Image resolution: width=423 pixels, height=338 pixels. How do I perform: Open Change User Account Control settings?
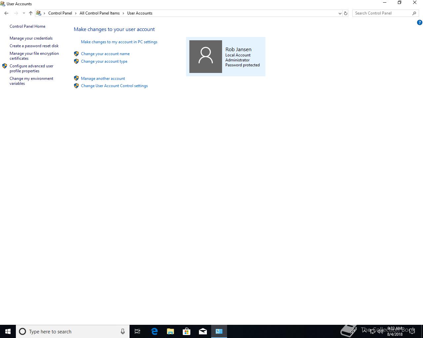coord(114,86)
